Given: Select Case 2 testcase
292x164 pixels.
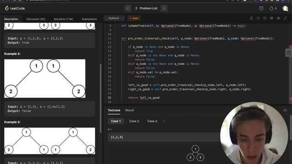Looking at the screenshot, I should point(134,121).
